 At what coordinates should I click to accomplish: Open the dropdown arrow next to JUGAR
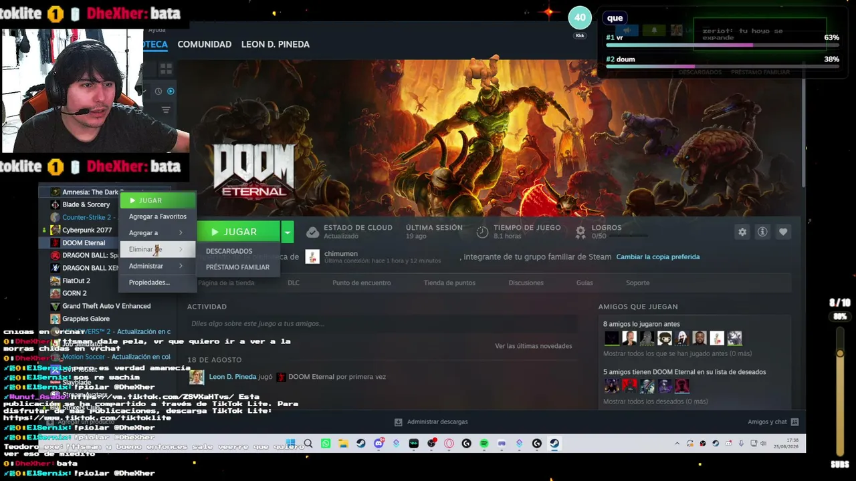[288, 232]
